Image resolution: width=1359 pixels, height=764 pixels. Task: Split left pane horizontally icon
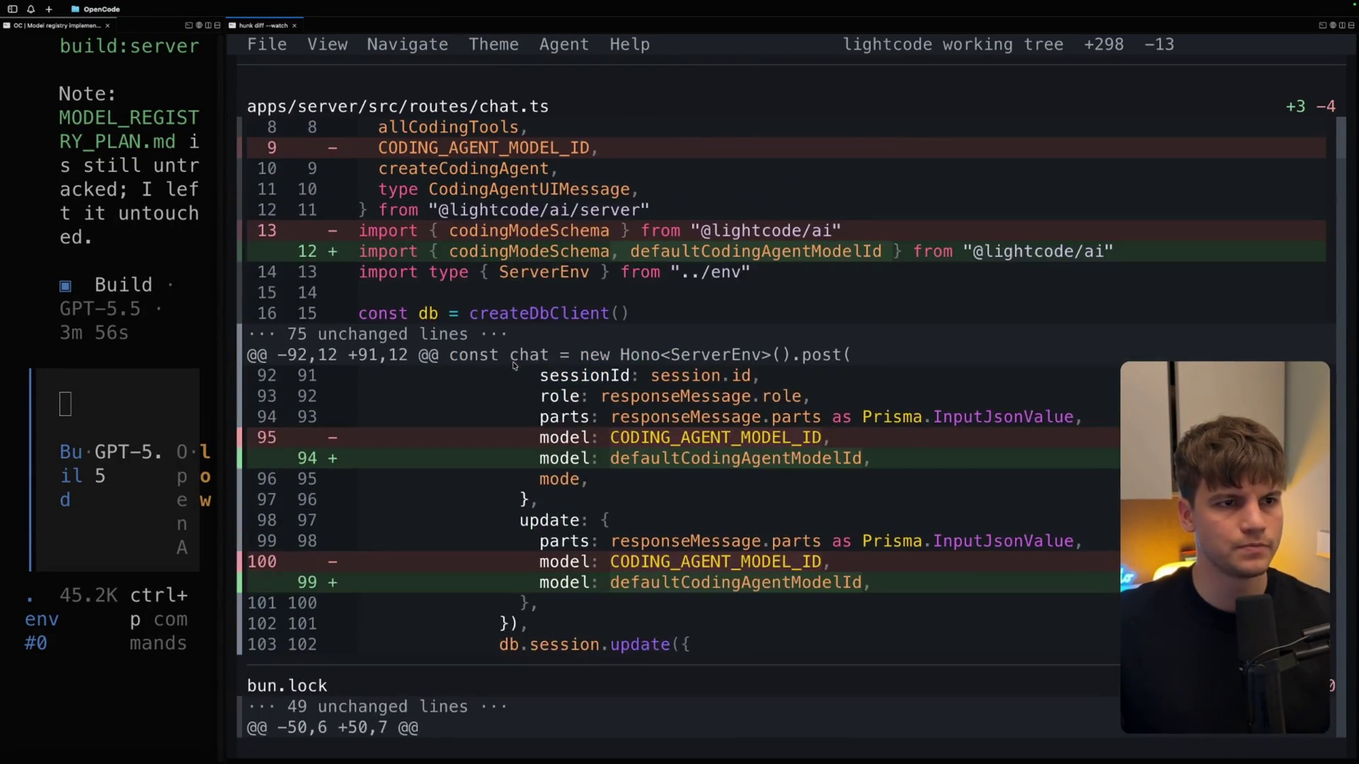[217, 25]
